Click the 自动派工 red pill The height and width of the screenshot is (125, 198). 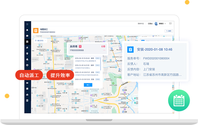29,75
